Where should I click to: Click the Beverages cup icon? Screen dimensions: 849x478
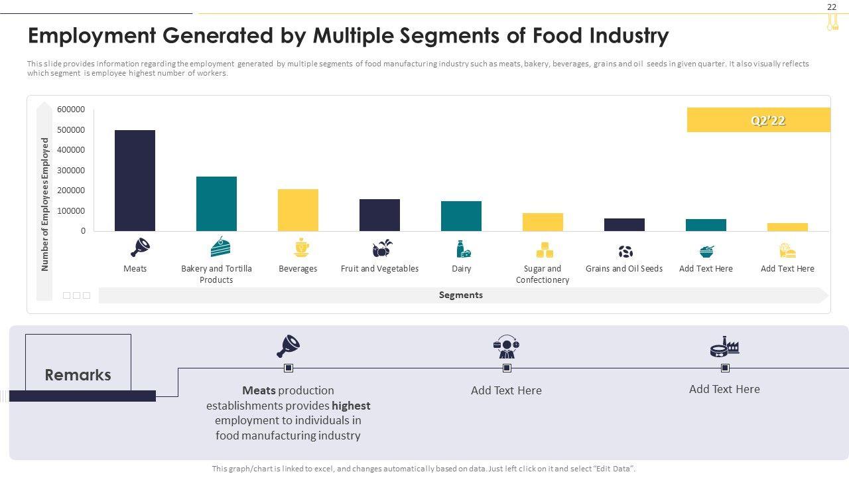[x=302, y=248]
